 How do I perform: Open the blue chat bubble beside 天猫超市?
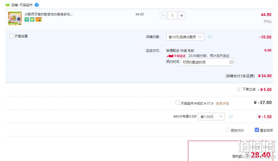tap(37, 5)
